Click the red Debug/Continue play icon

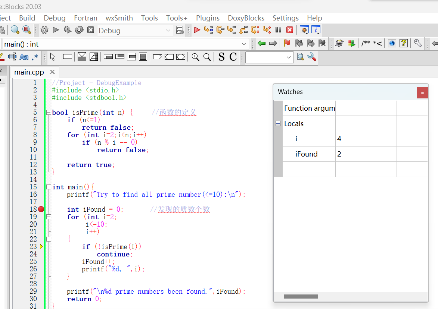tap(197, 30)
